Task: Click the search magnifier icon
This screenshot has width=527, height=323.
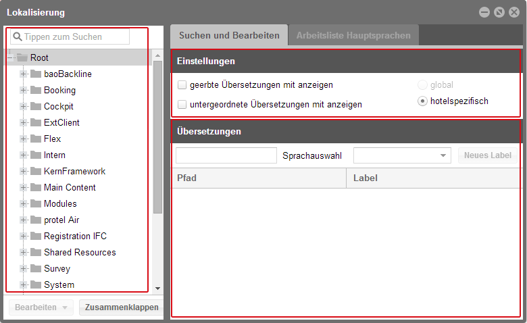Action: 18,36
